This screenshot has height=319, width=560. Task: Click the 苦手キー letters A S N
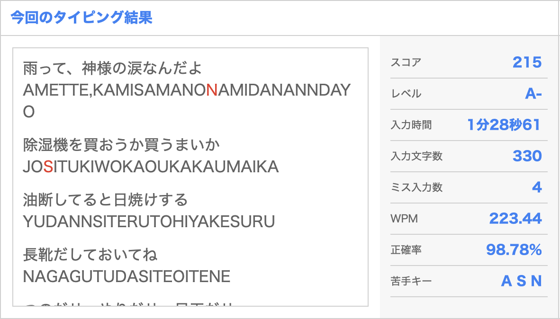tap(523, 281)
